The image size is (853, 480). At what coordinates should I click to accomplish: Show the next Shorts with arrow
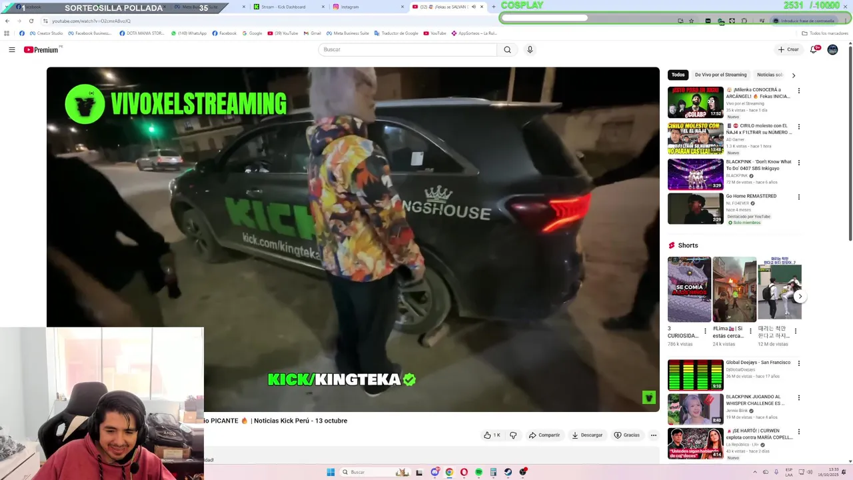click(x=800, y=296)
